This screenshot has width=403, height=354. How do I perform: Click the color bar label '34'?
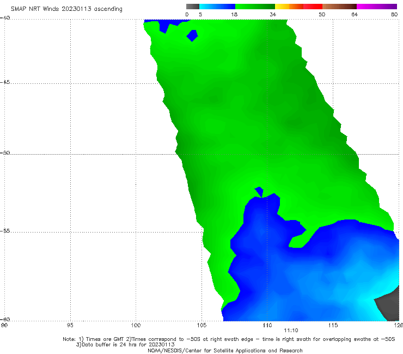273,15
